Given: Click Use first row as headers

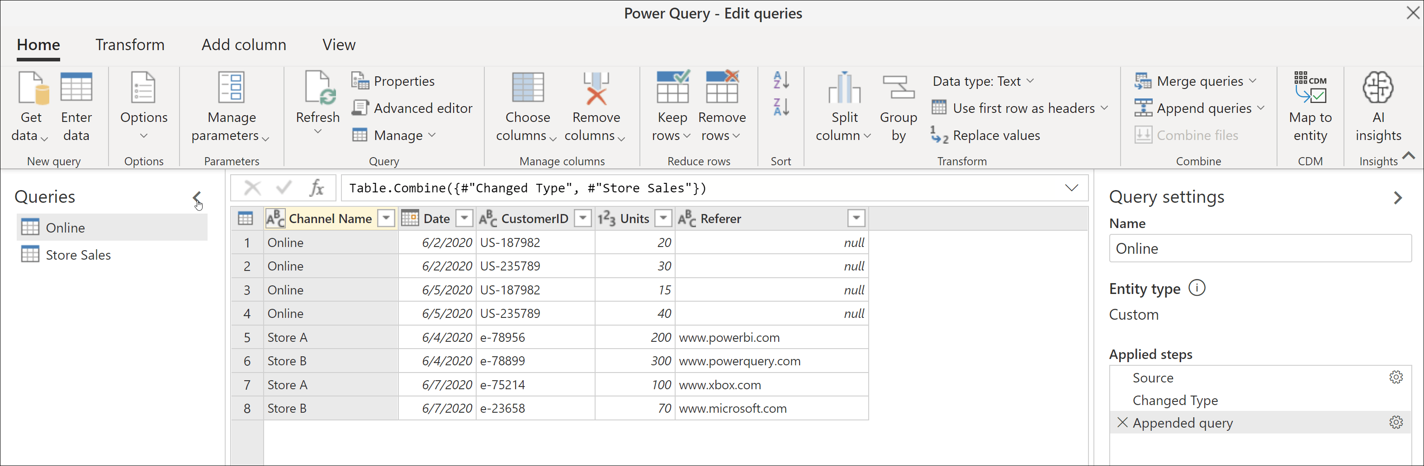Looking at the screenshot, I should [1020, 108].
